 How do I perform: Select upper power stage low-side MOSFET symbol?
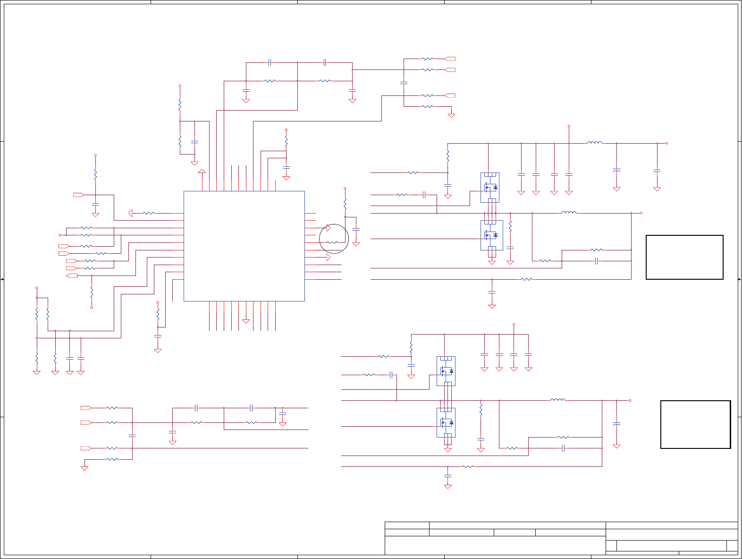point(491,235)
